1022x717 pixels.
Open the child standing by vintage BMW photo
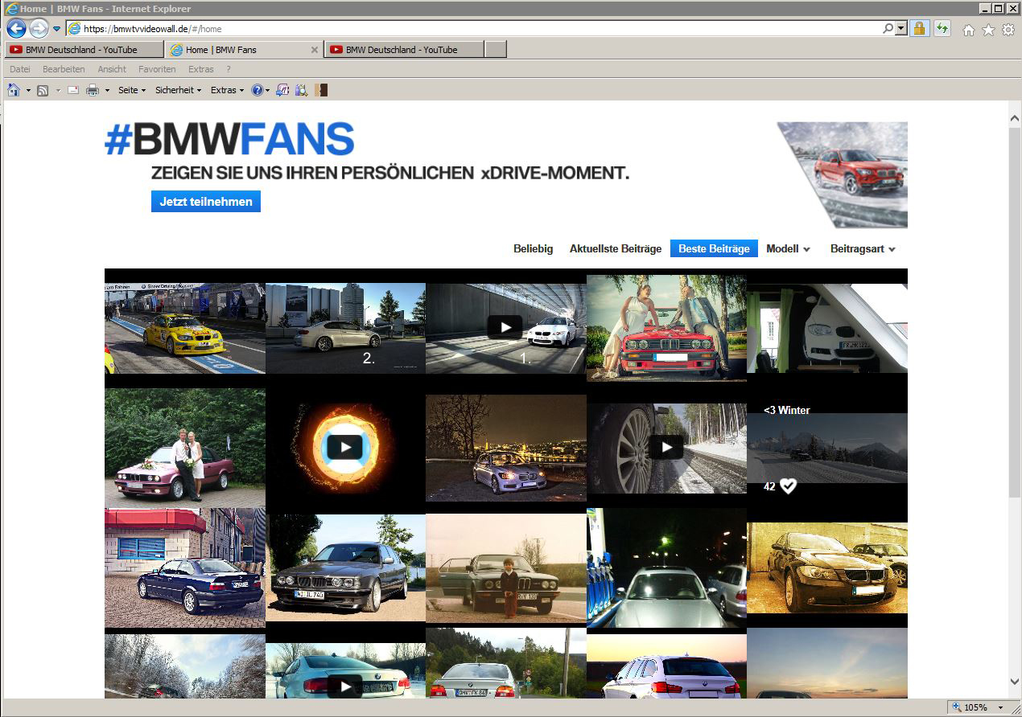pos(505,567)
